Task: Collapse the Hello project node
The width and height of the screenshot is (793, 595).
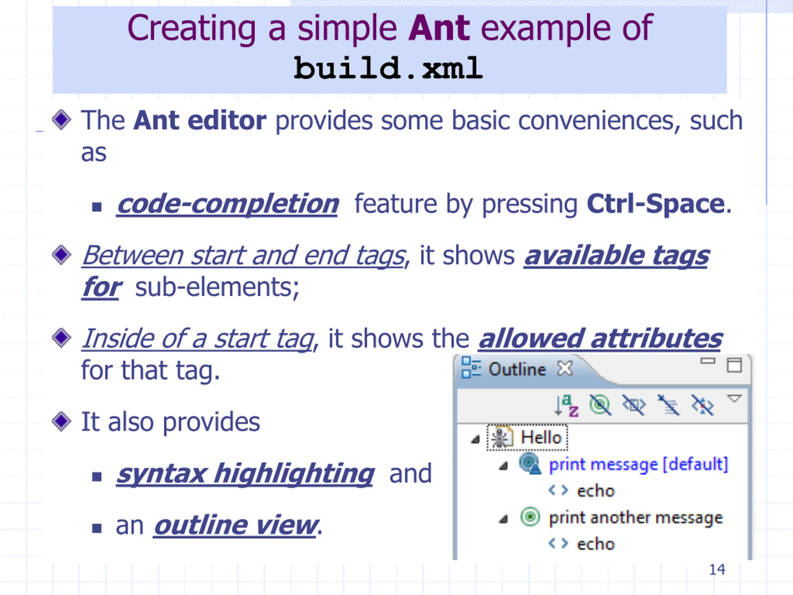Action: click(475, 439)
